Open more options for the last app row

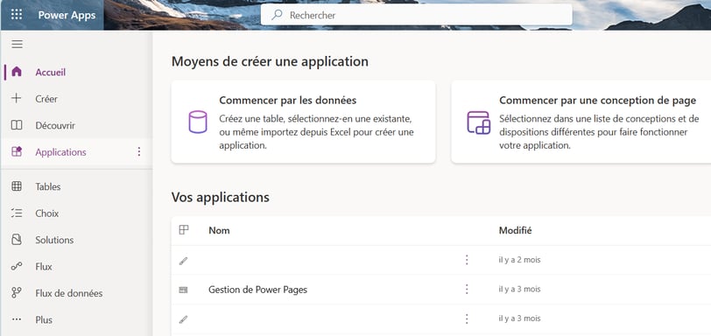coord(467,318)
